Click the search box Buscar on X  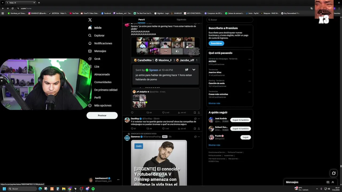click(x=230, y=20)
